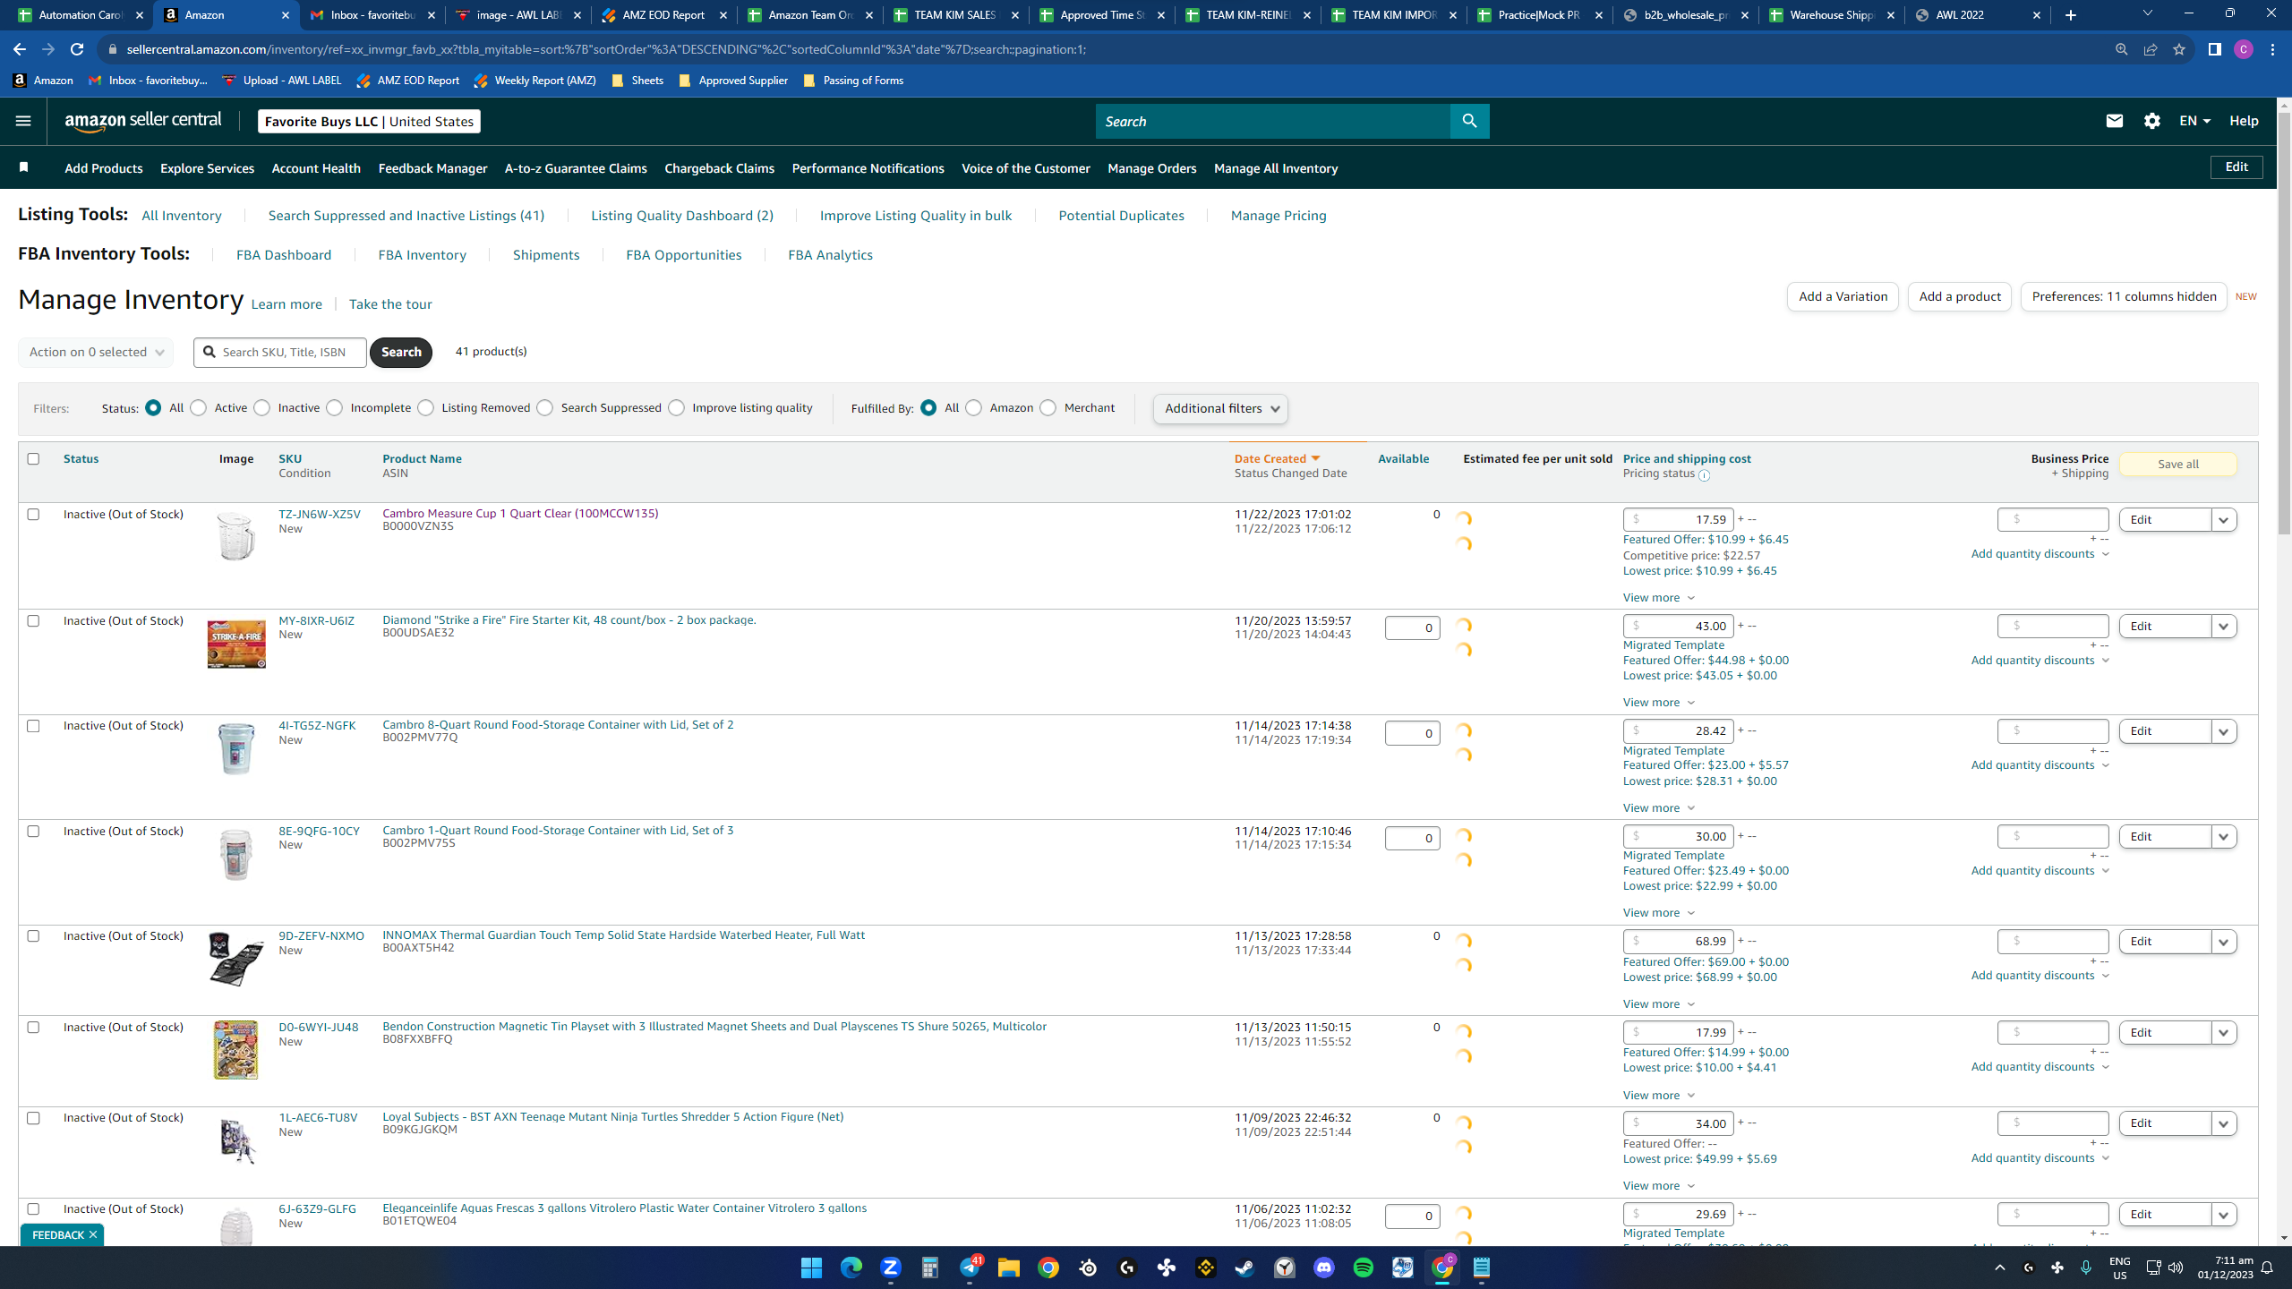Select Fulfilled By Merchant radio button
The height and width of the screenshot is (1289, 2292).
coord(1048,408)
